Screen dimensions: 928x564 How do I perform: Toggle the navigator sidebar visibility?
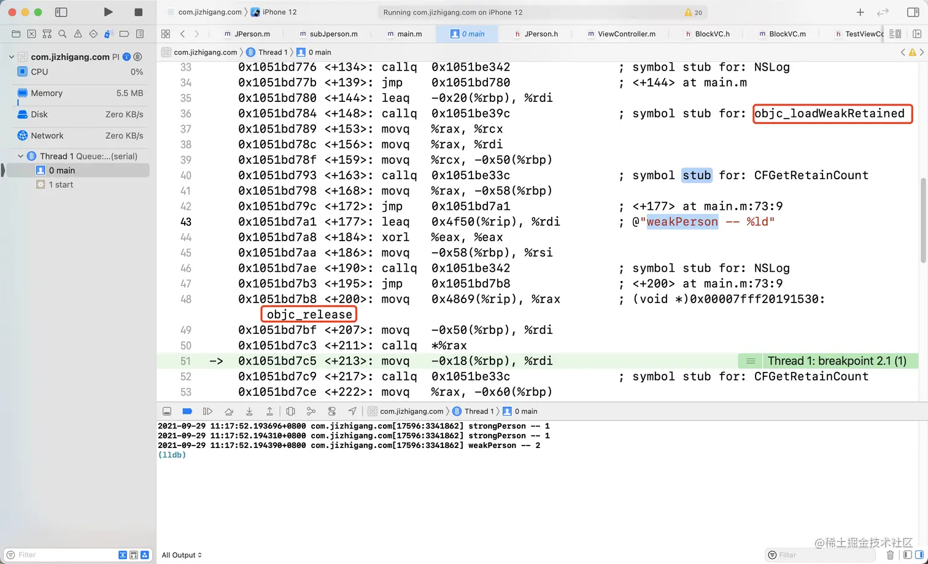coord(61,12)
